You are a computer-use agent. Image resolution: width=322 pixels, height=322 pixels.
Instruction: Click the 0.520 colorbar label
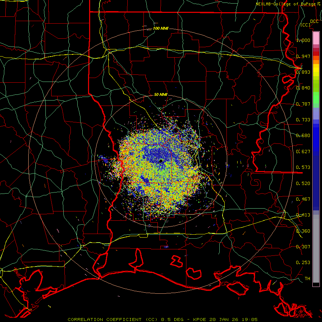click(303, 184)
